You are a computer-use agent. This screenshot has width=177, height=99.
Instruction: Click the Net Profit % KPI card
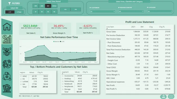click(x=88, y=29)
